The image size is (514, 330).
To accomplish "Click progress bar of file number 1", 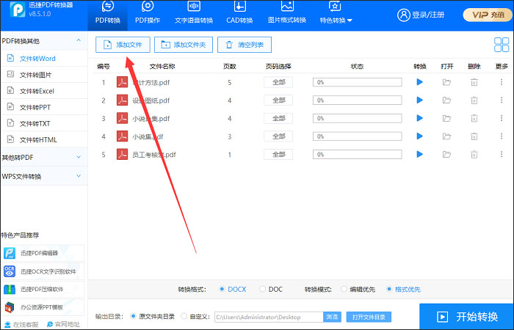I will [358, 82].
